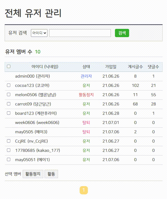Image resolution: width=167 pixels, height=199 pixels.
Task: Click the 유저 멤버 수 label
Action: (x=19, y=52)
